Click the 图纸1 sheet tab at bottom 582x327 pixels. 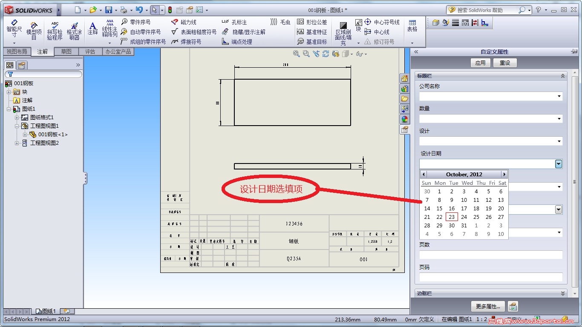[x=46, y=311]
